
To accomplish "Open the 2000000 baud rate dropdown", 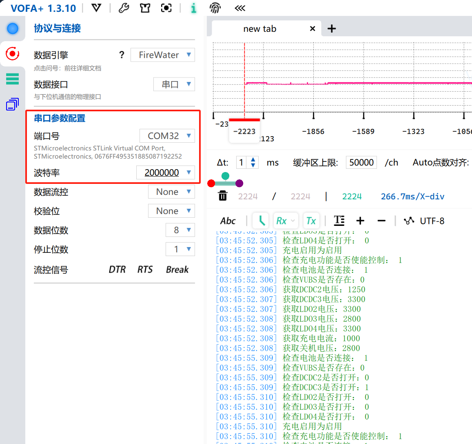I will click(x=166, y=172).
